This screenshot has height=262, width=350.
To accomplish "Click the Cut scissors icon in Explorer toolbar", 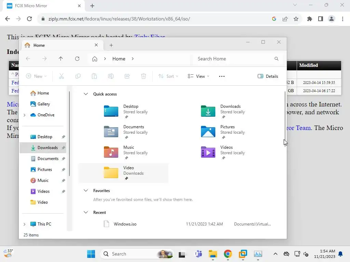I will [x=62, y=76].
